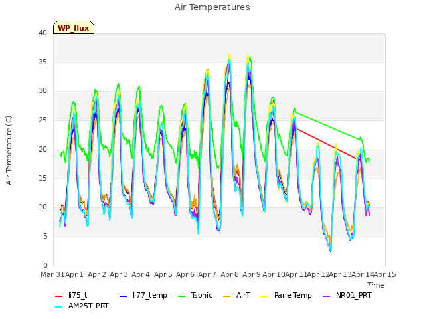Click the chart title Air Temperatures
425x319 pixels.
(212, 7)
